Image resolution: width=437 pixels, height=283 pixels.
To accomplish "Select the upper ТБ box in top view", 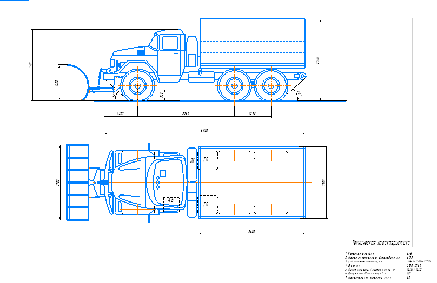I will coord(206,159).
